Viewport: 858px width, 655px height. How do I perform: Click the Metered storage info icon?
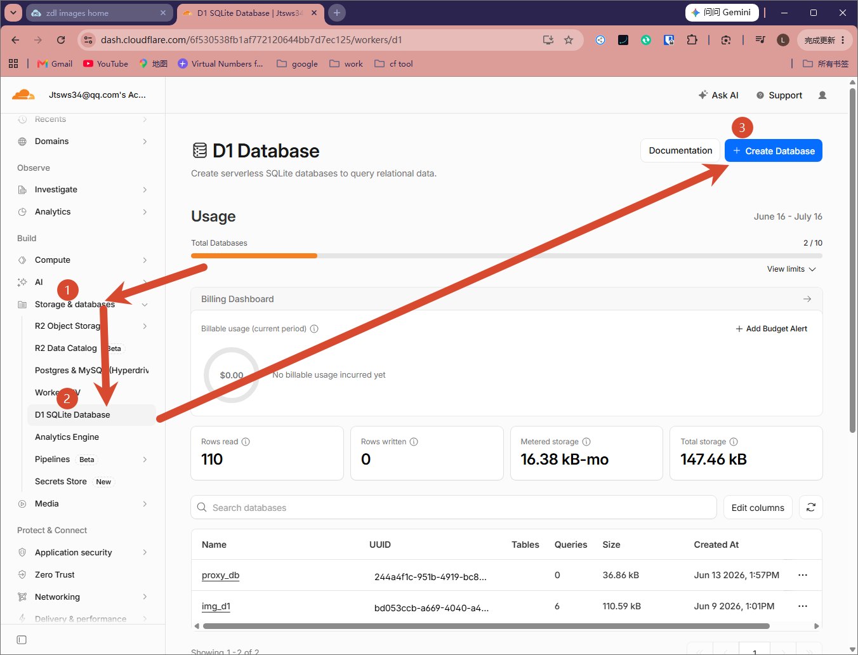pos(586,442)
